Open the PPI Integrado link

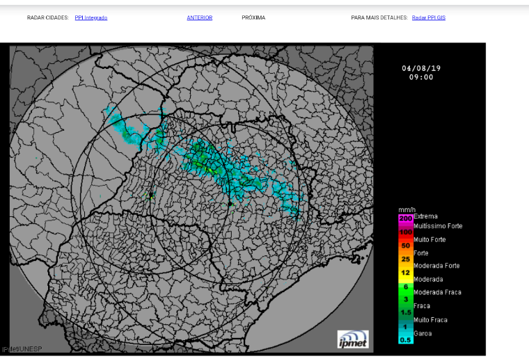click(91, 17)
